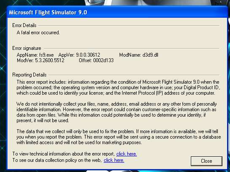Screen dimensions: 230x172
Task: Click the 'To view technical information' label text
Action: [x=64, y=154]
